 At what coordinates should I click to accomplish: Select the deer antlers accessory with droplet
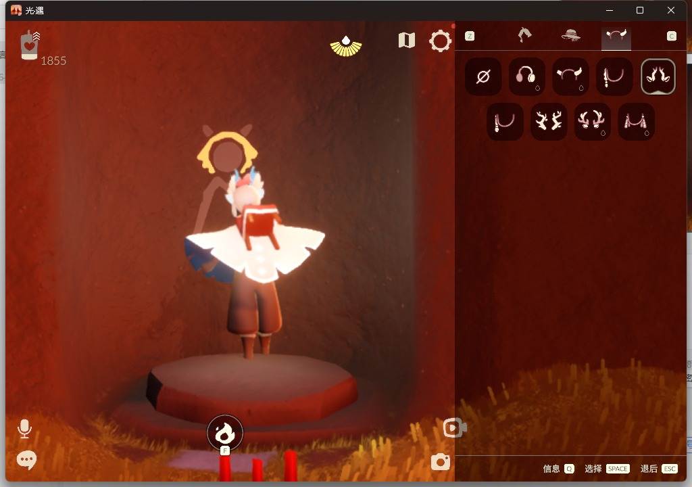point(592,122)
